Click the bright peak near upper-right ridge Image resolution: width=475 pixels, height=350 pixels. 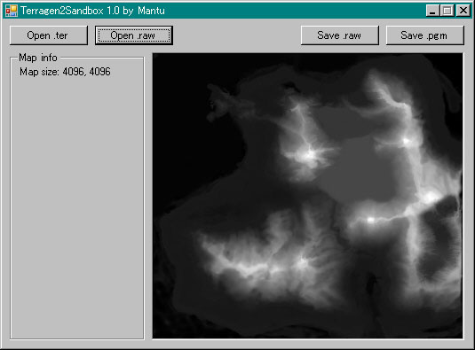[x=407, y=141]
